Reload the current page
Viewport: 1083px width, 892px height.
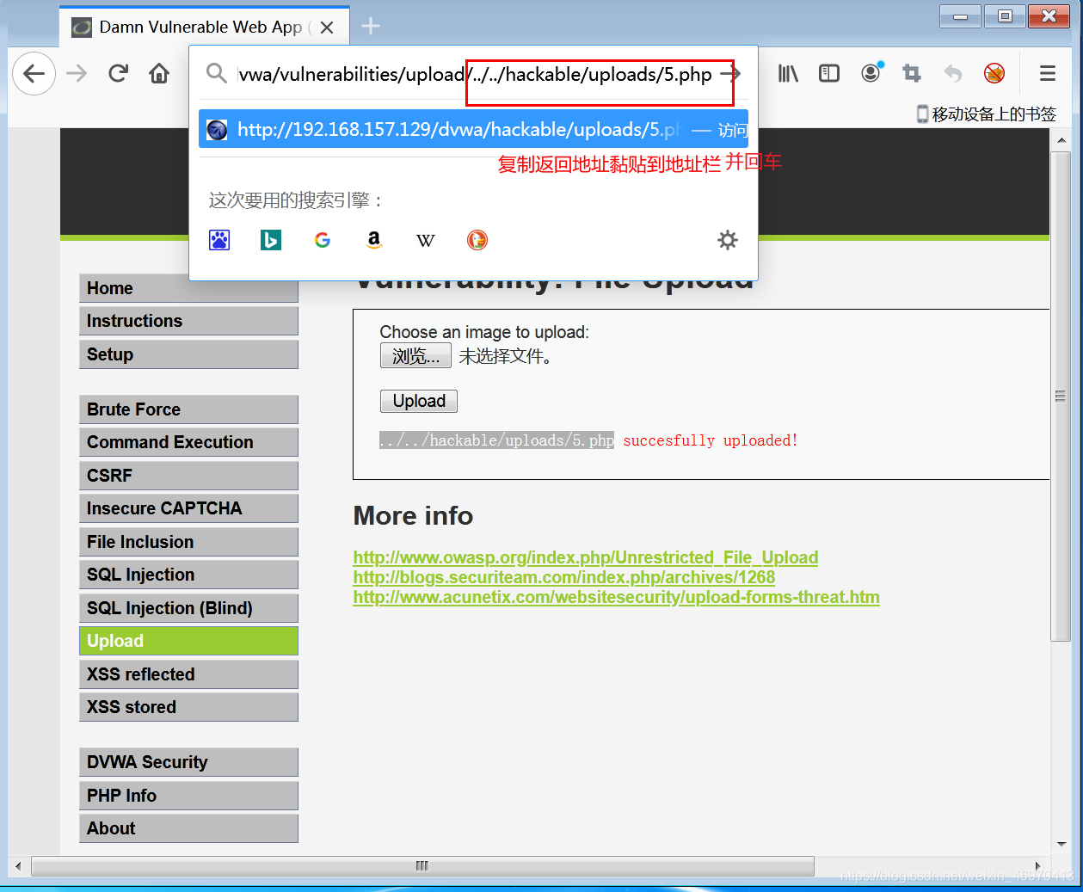click(x=118, y=74)
